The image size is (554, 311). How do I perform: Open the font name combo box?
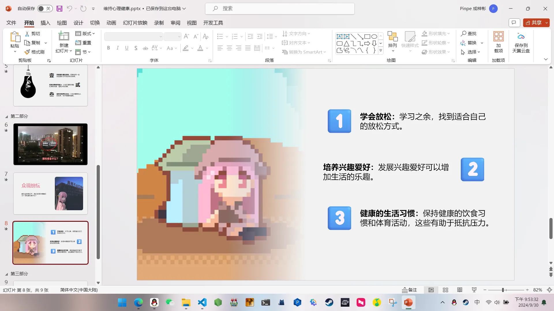coord(134,37)
